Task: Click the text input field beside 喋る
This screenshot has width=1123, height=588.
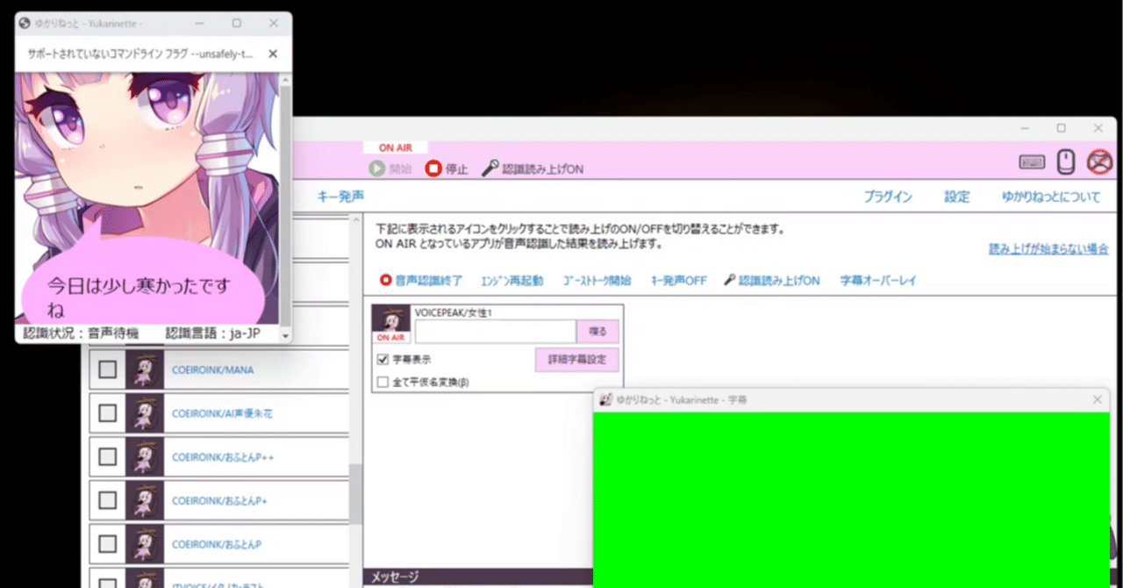Action: 496,331
